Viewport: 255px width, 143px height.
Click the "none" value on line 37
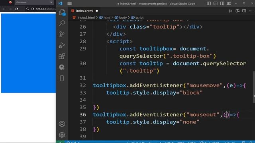click(190, 122)
